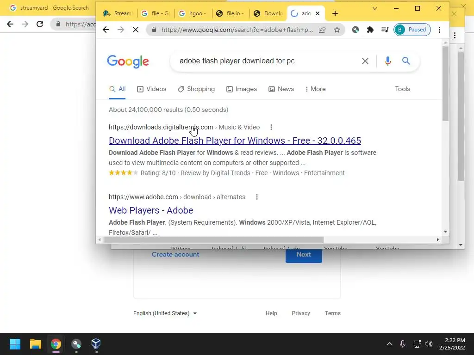
Task: Select the background 'streamyard - Google Search' tab
Action: (49, 8)
